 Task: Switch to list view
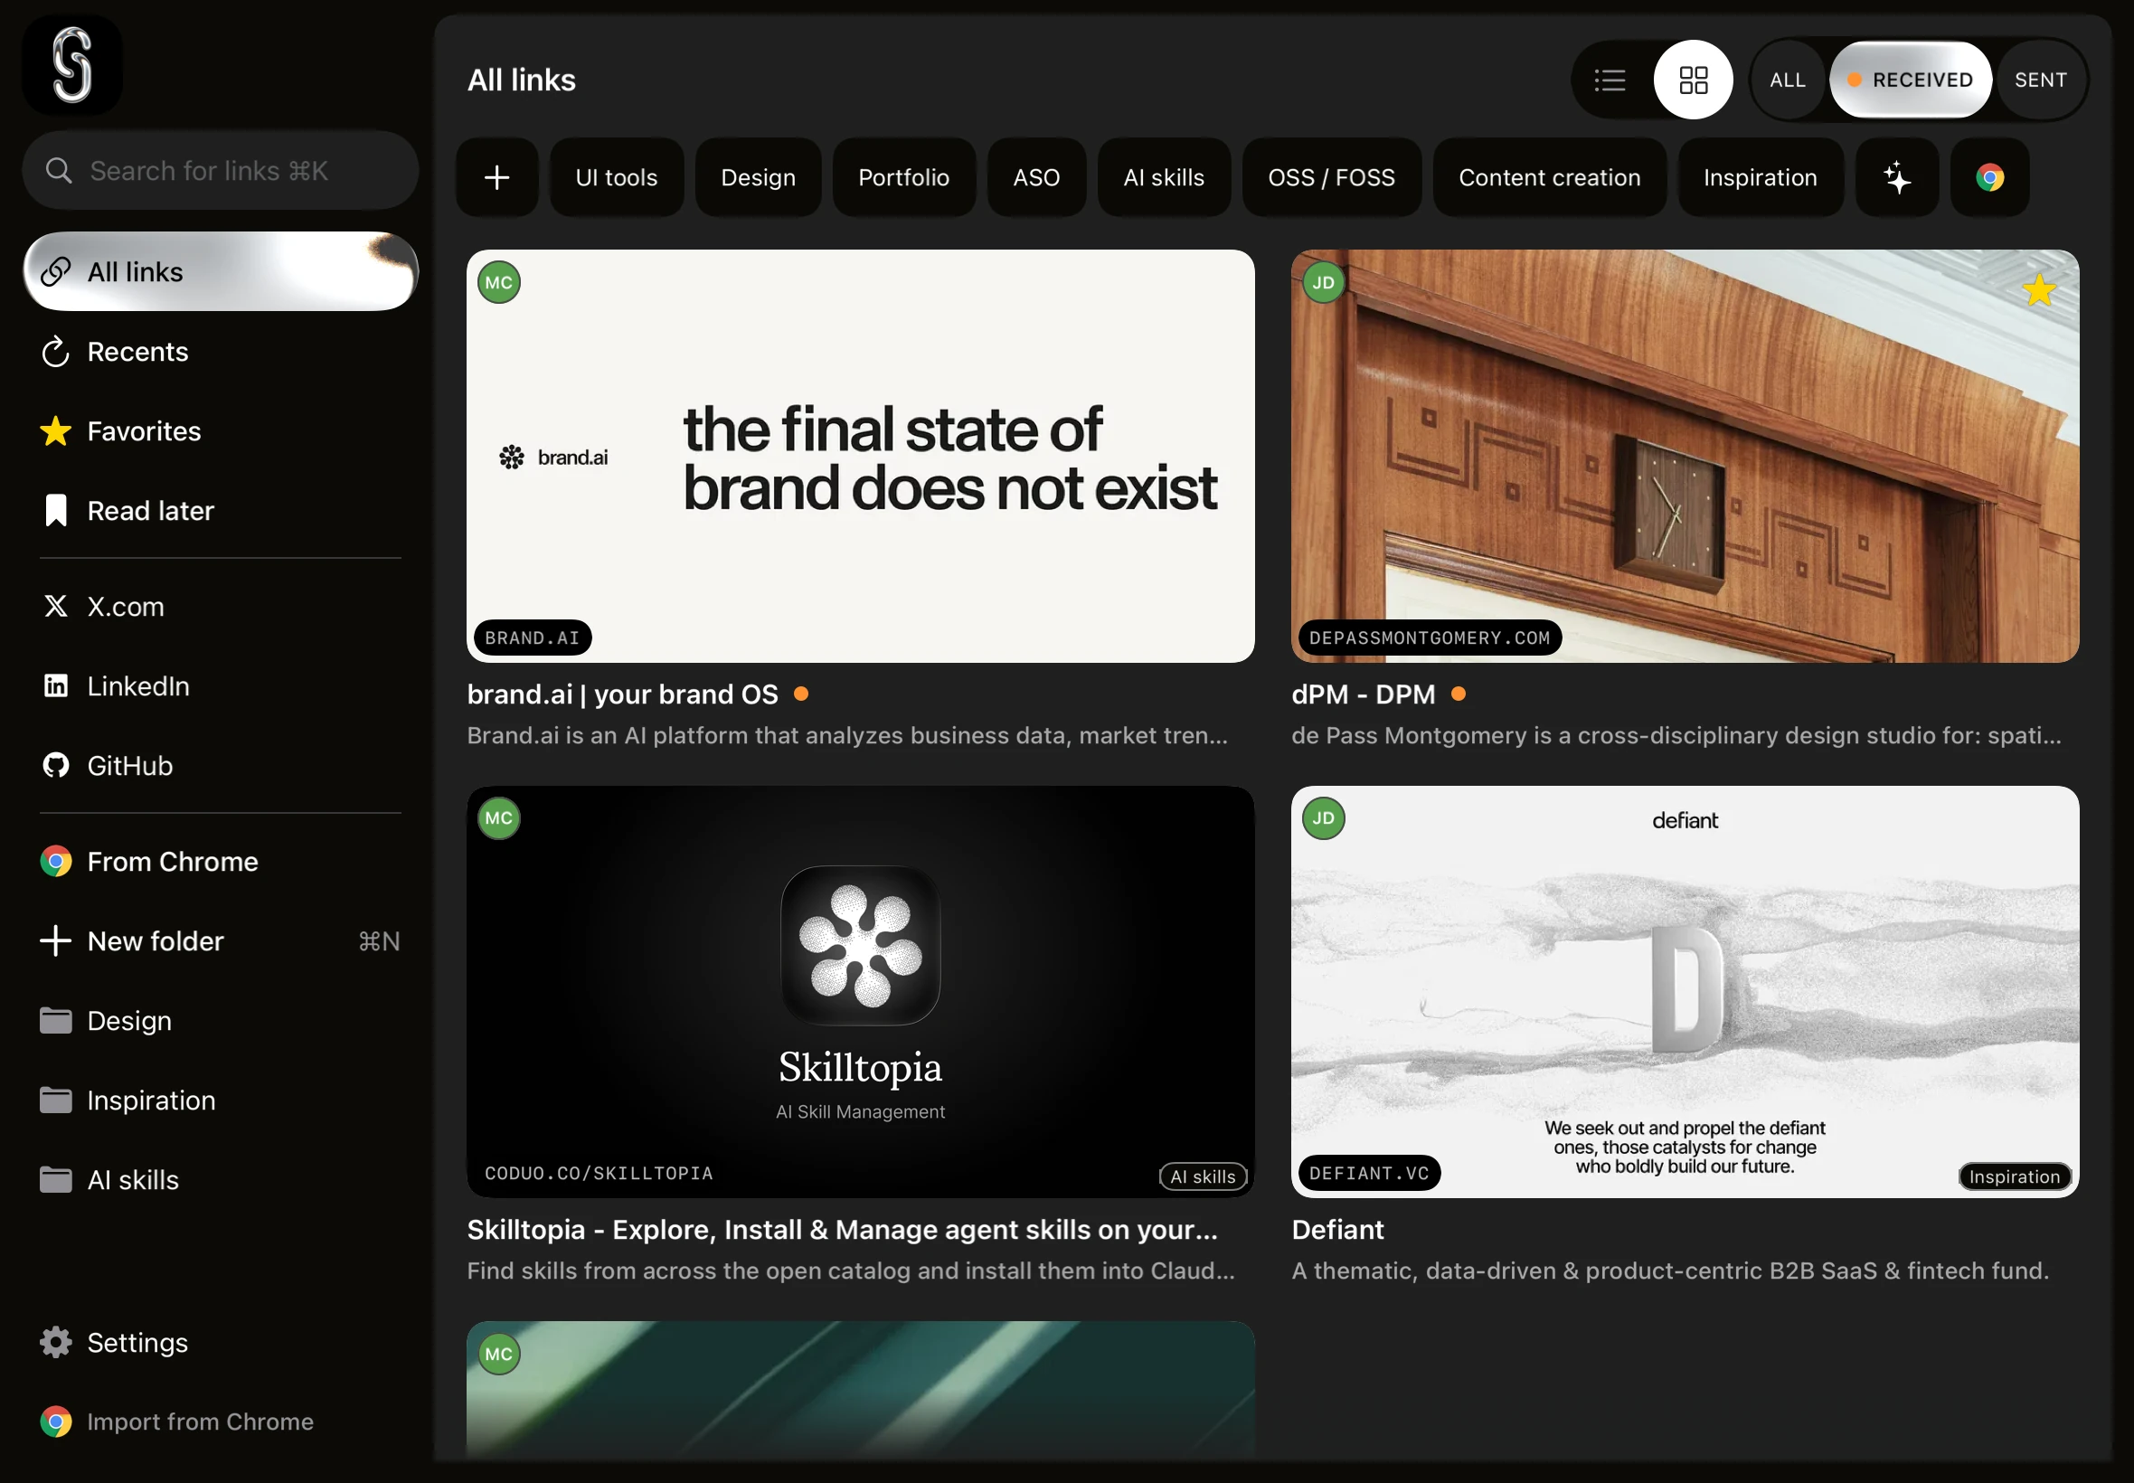coord(1610,80)
